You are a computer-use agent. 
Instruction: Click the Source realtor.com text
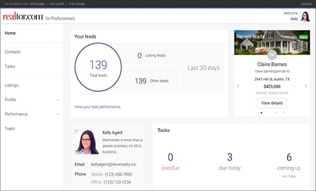tap(272, 93)
